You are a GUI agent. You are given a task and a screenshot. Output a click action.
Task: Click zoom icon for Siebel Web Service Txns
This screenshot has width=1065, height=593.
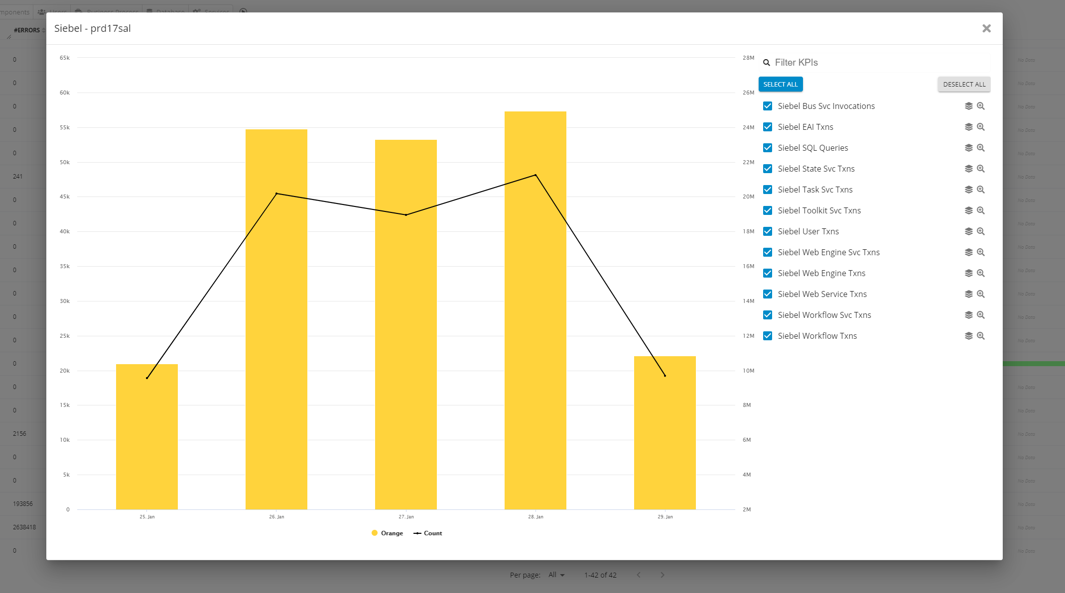point(980,294)
